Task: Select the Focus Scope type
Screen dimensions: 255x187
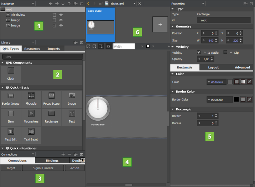Action: pyautogui.click(x=51, y=99)
